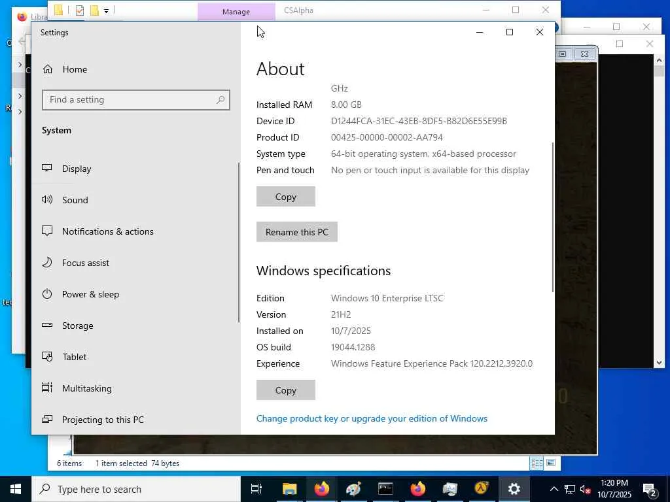
Task: Open Change product key or upgrade link
Action: coord(372,418)
